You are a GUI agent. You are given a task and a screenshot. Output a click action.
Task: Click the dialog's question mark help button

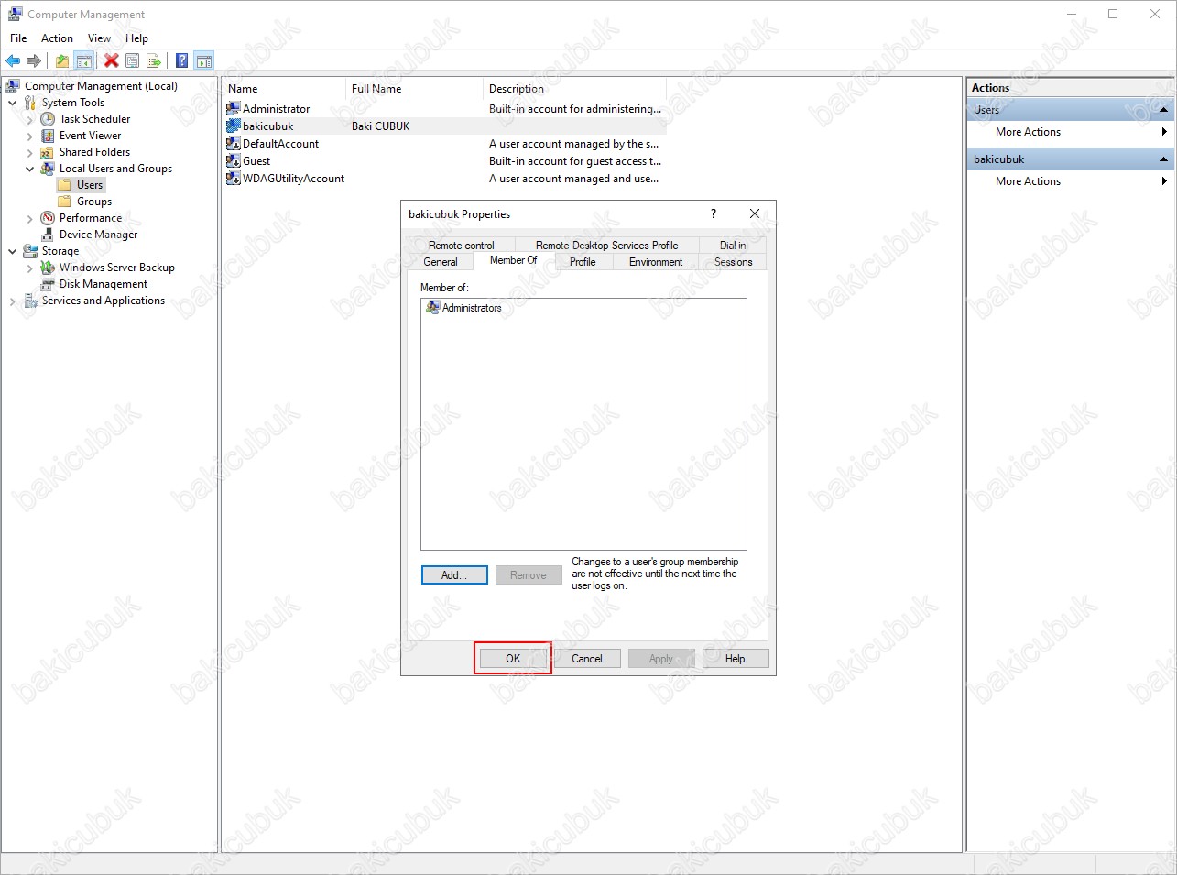point(714,213)
